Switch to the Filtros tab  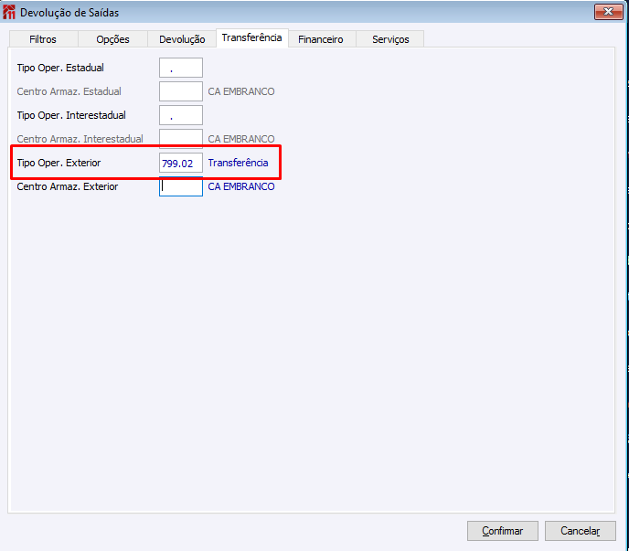(x=43, y=39)
